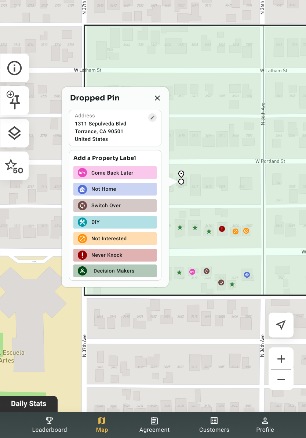This screenshot has height=438, width=306.
Task: Label the property as Not Interested
Action: [115, 238]
